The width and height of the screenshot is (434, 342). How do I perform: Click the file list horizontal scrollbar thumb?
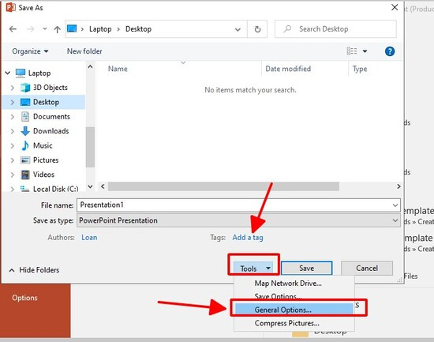(x=223, y=186)
